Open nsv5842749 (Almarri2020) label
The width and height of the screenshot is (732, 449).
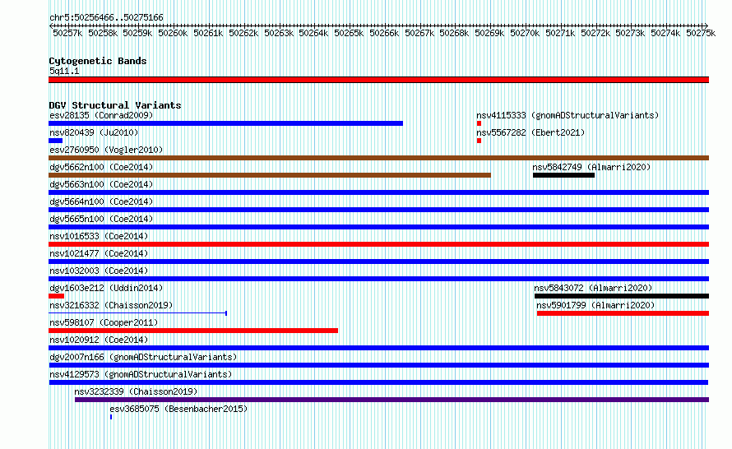591,167
